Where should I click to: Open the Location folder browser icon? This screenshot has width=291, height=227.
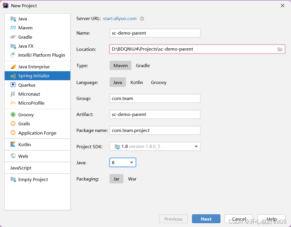[x=280, y=49]
